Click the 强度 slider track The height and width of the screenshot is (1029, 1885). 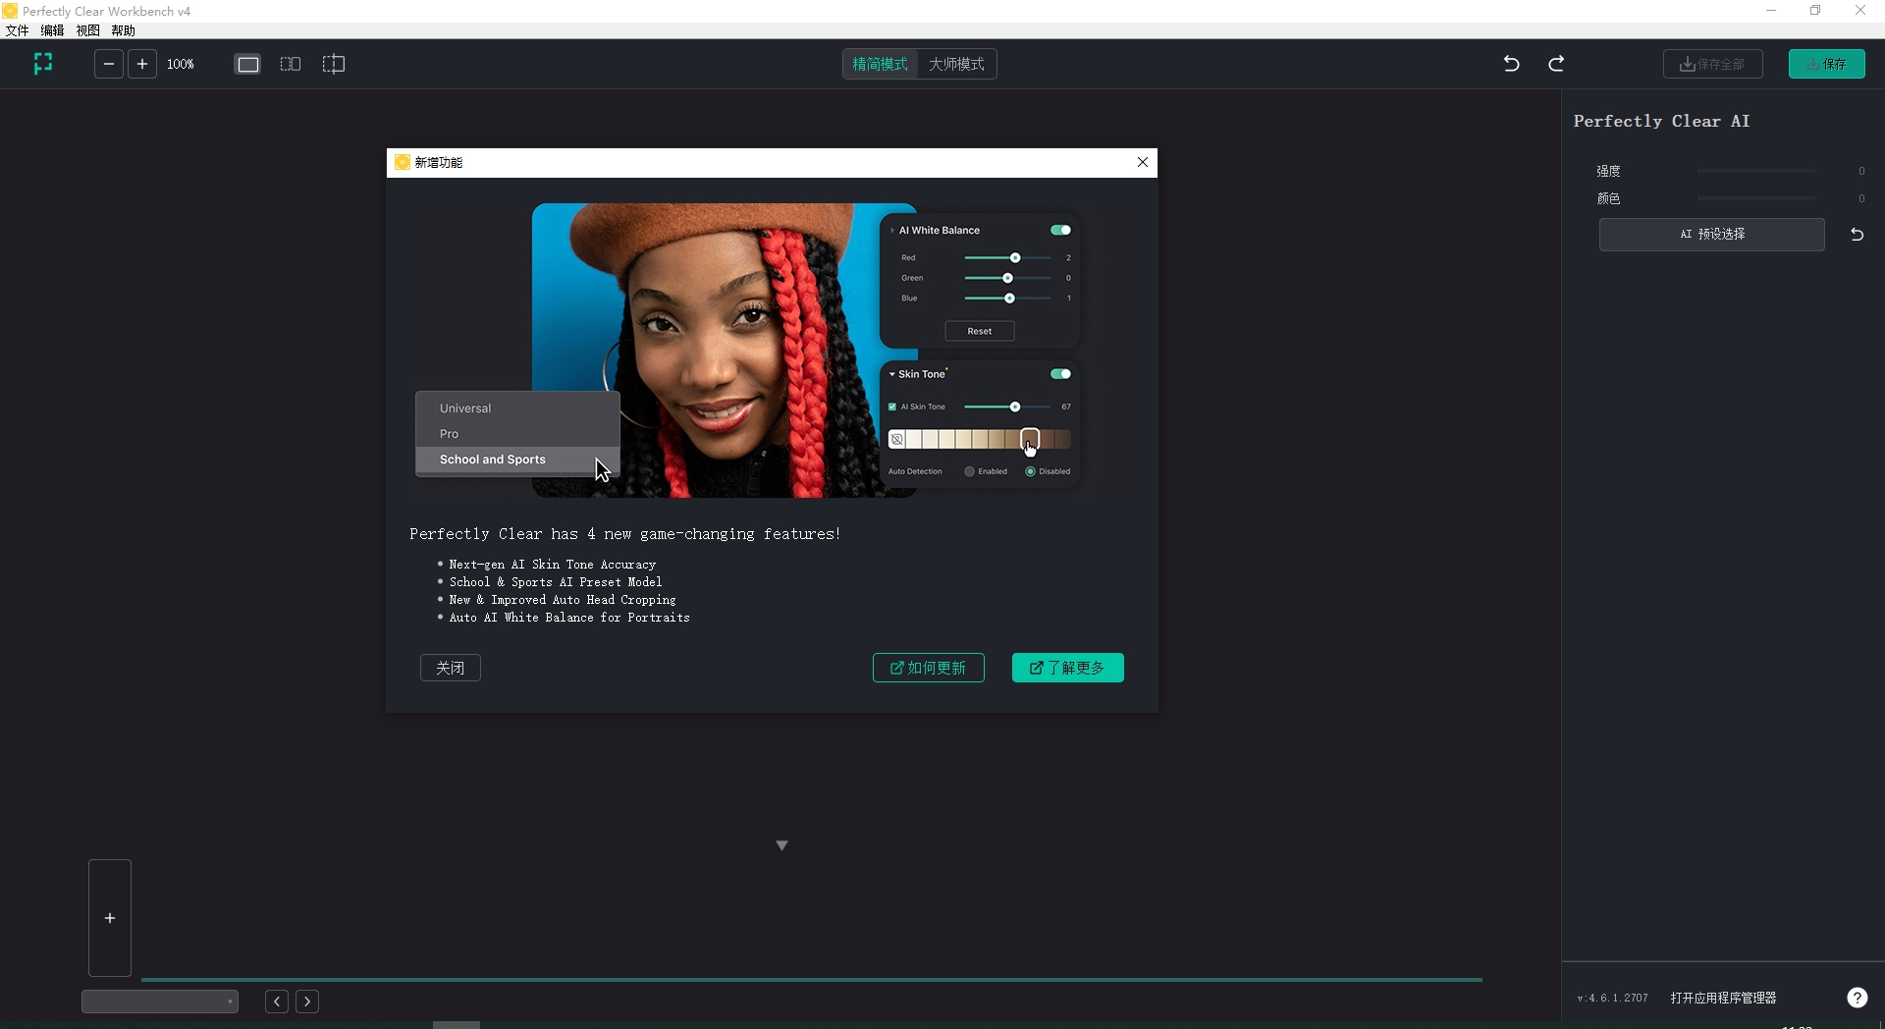pyautogui.click(x=1756, y=171)
